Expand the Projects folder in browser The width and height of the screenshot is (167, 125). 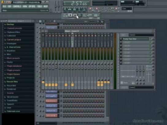pos(11,78)
